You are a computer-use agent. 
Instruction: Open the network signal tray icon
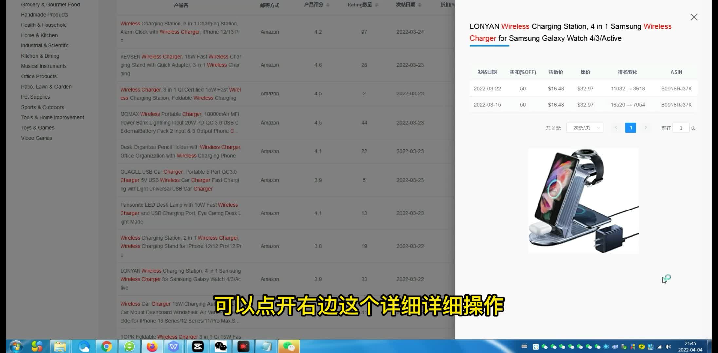click(x=659, y=347)
